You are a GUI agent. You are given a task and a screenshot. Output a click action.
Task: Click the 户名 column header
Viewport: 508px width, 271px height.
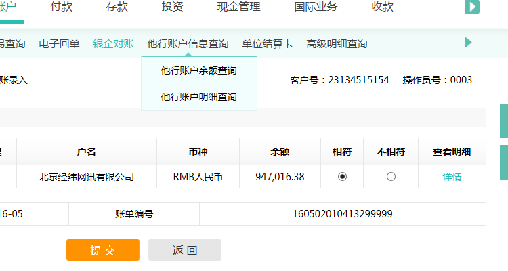point(87,152)
